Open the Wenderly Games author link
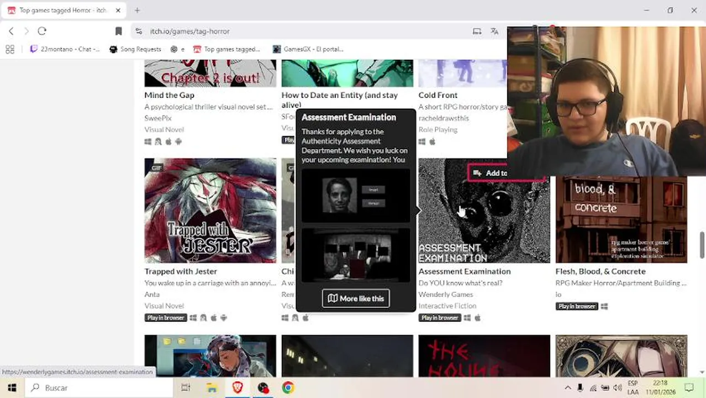The height and width of the screenshot is (398, 706). click(446, 294)
